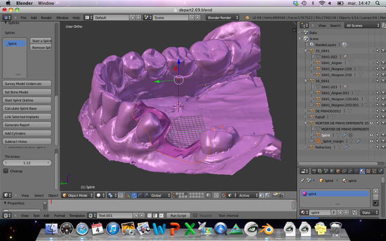Toggle the Register checkbox in text editor
386x241 pixels.
(x=195, y=216)
